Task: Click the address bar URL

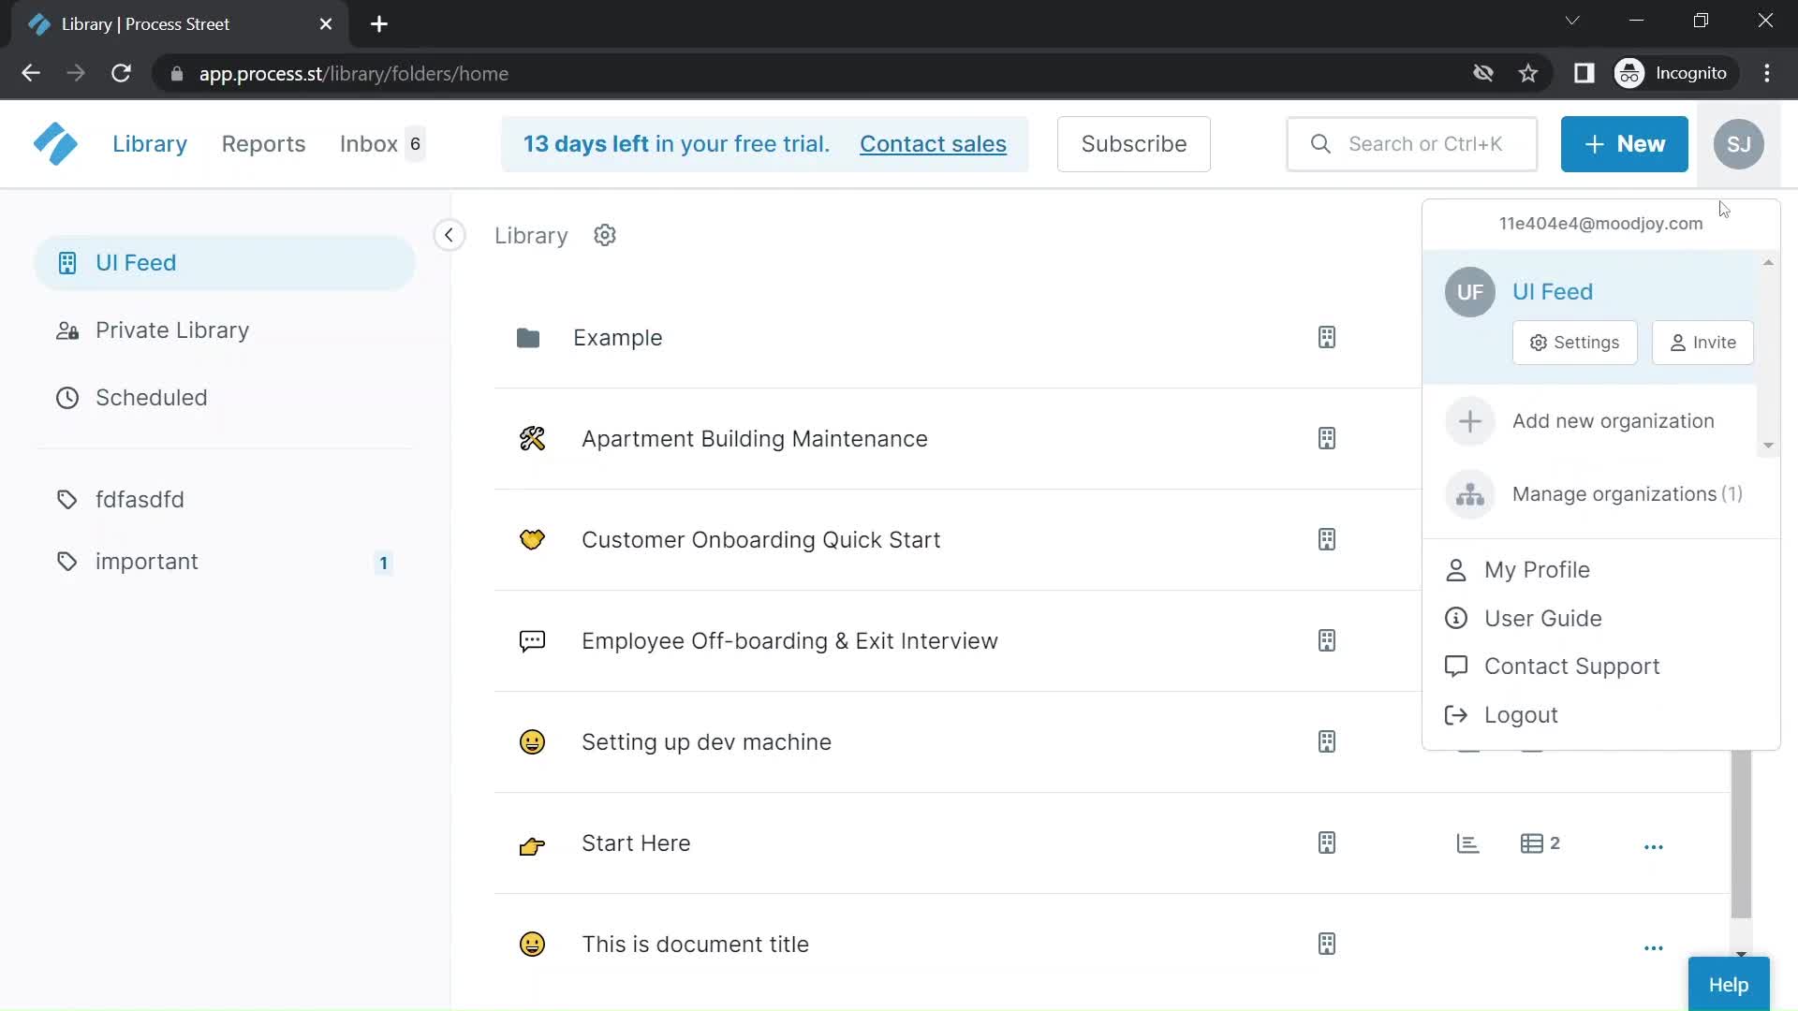Action: pyautogui.click(x=354, y=74)
